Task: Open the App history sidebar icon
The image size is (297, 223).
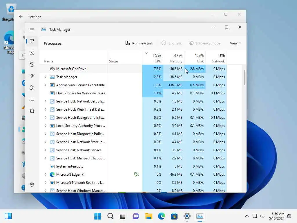Action: coord(32,64)
